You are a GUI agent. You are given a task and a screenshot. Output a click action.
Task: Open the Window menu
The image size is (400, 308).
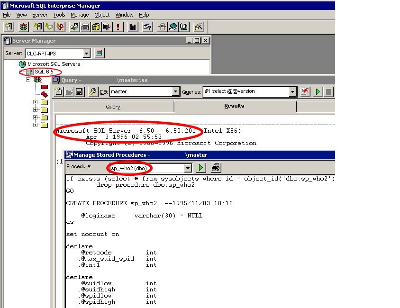(x=124, y=15)
